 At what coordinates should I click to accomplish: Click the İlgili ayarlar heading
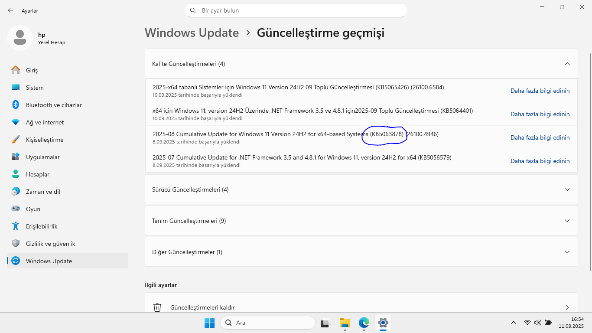[x=161, y=285]
